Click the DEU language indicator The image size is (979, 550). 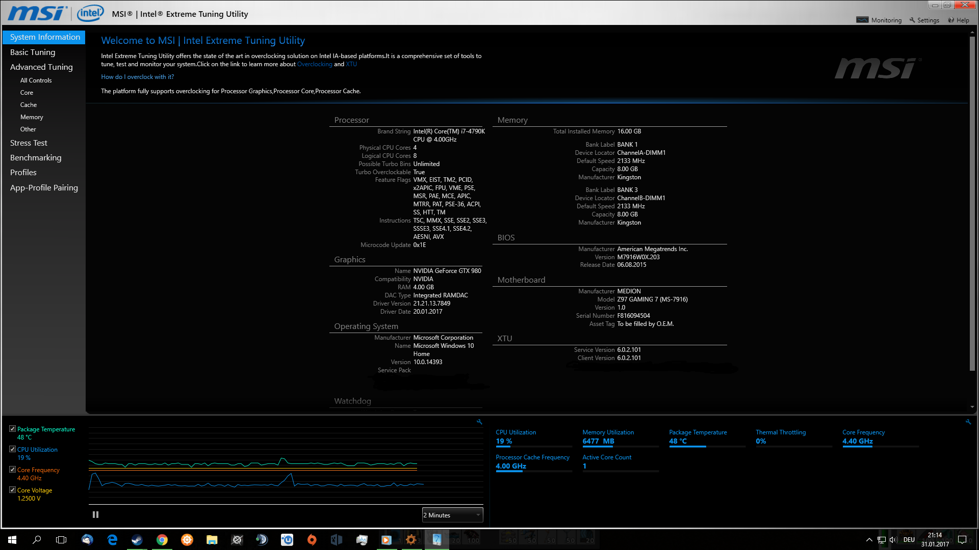[x=909, y=540]
